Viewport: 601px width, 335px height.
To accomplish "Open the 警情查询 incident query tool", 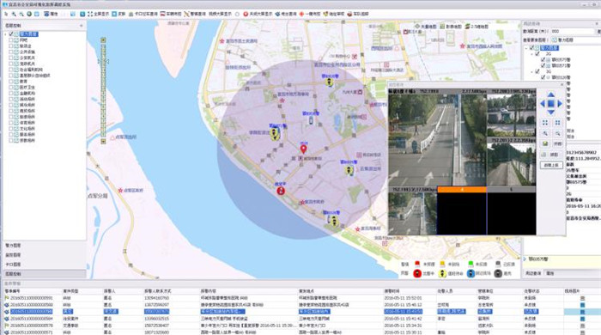I will pyautogui.click(x=194, y=14).
